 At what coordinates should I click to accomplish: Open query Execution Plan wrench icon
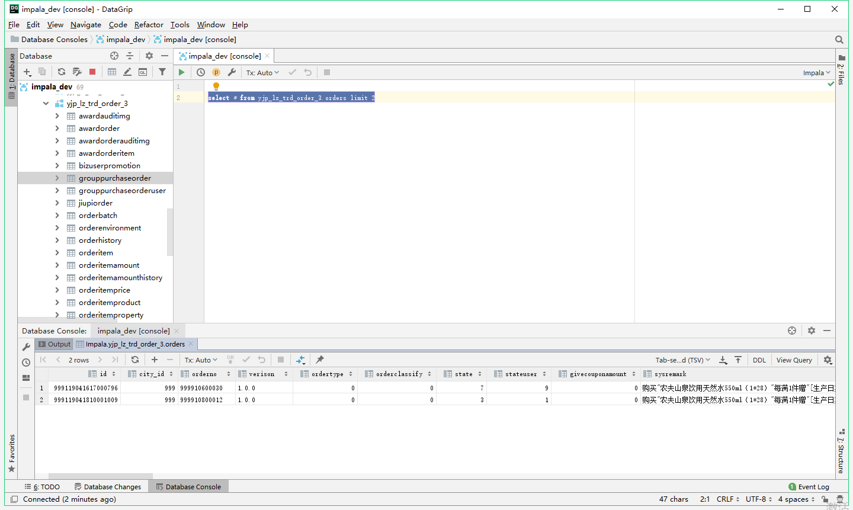click(x=232, y=72)
